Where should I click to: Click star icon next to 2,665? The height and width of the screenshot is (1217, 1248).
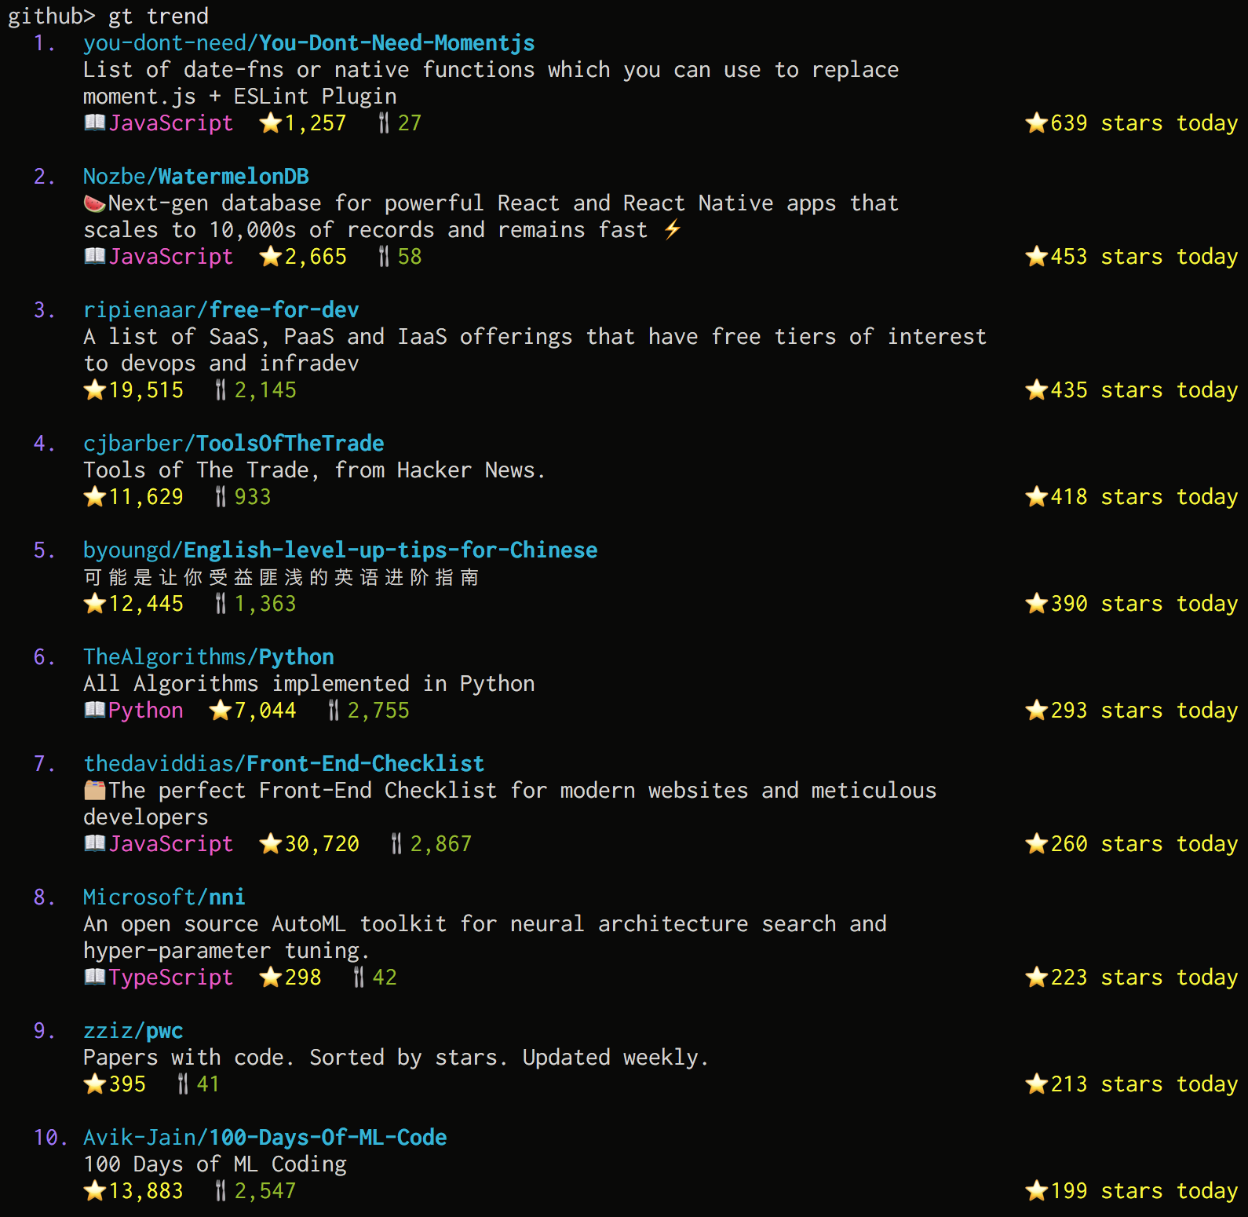(271, 256)
